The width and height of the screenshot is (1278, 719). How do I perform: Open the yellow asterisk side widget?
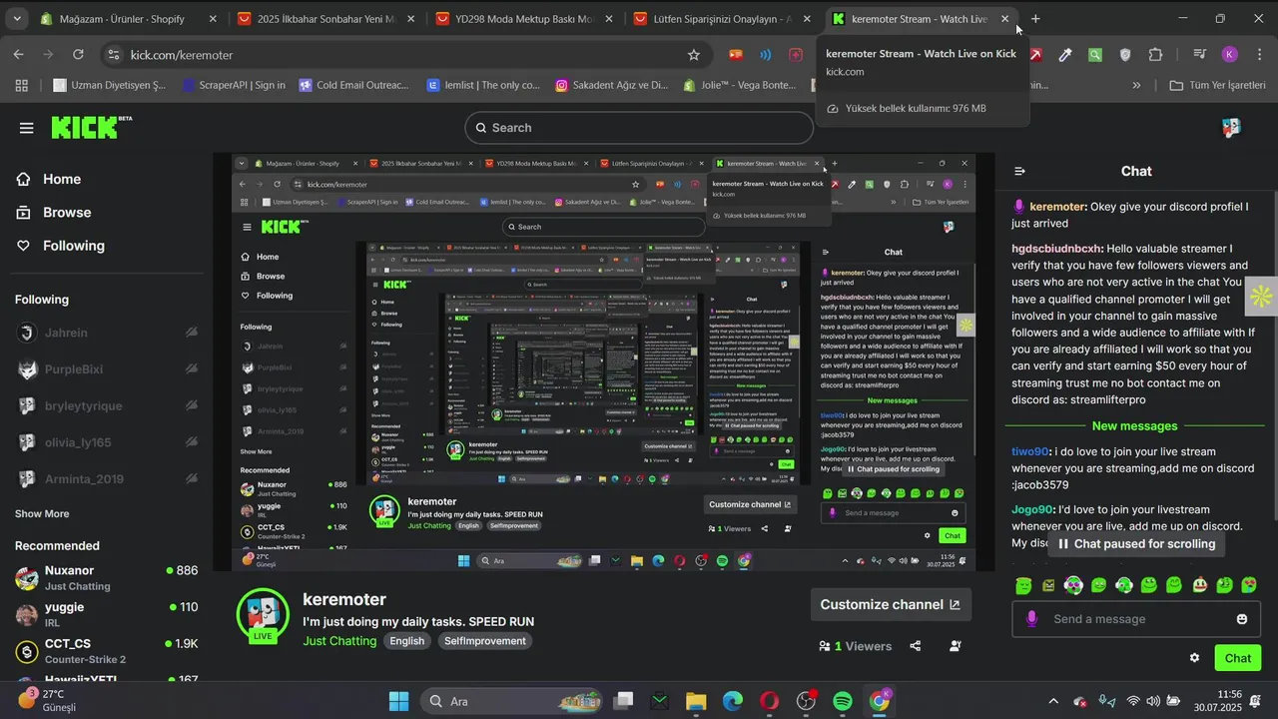click(1261, 296)
